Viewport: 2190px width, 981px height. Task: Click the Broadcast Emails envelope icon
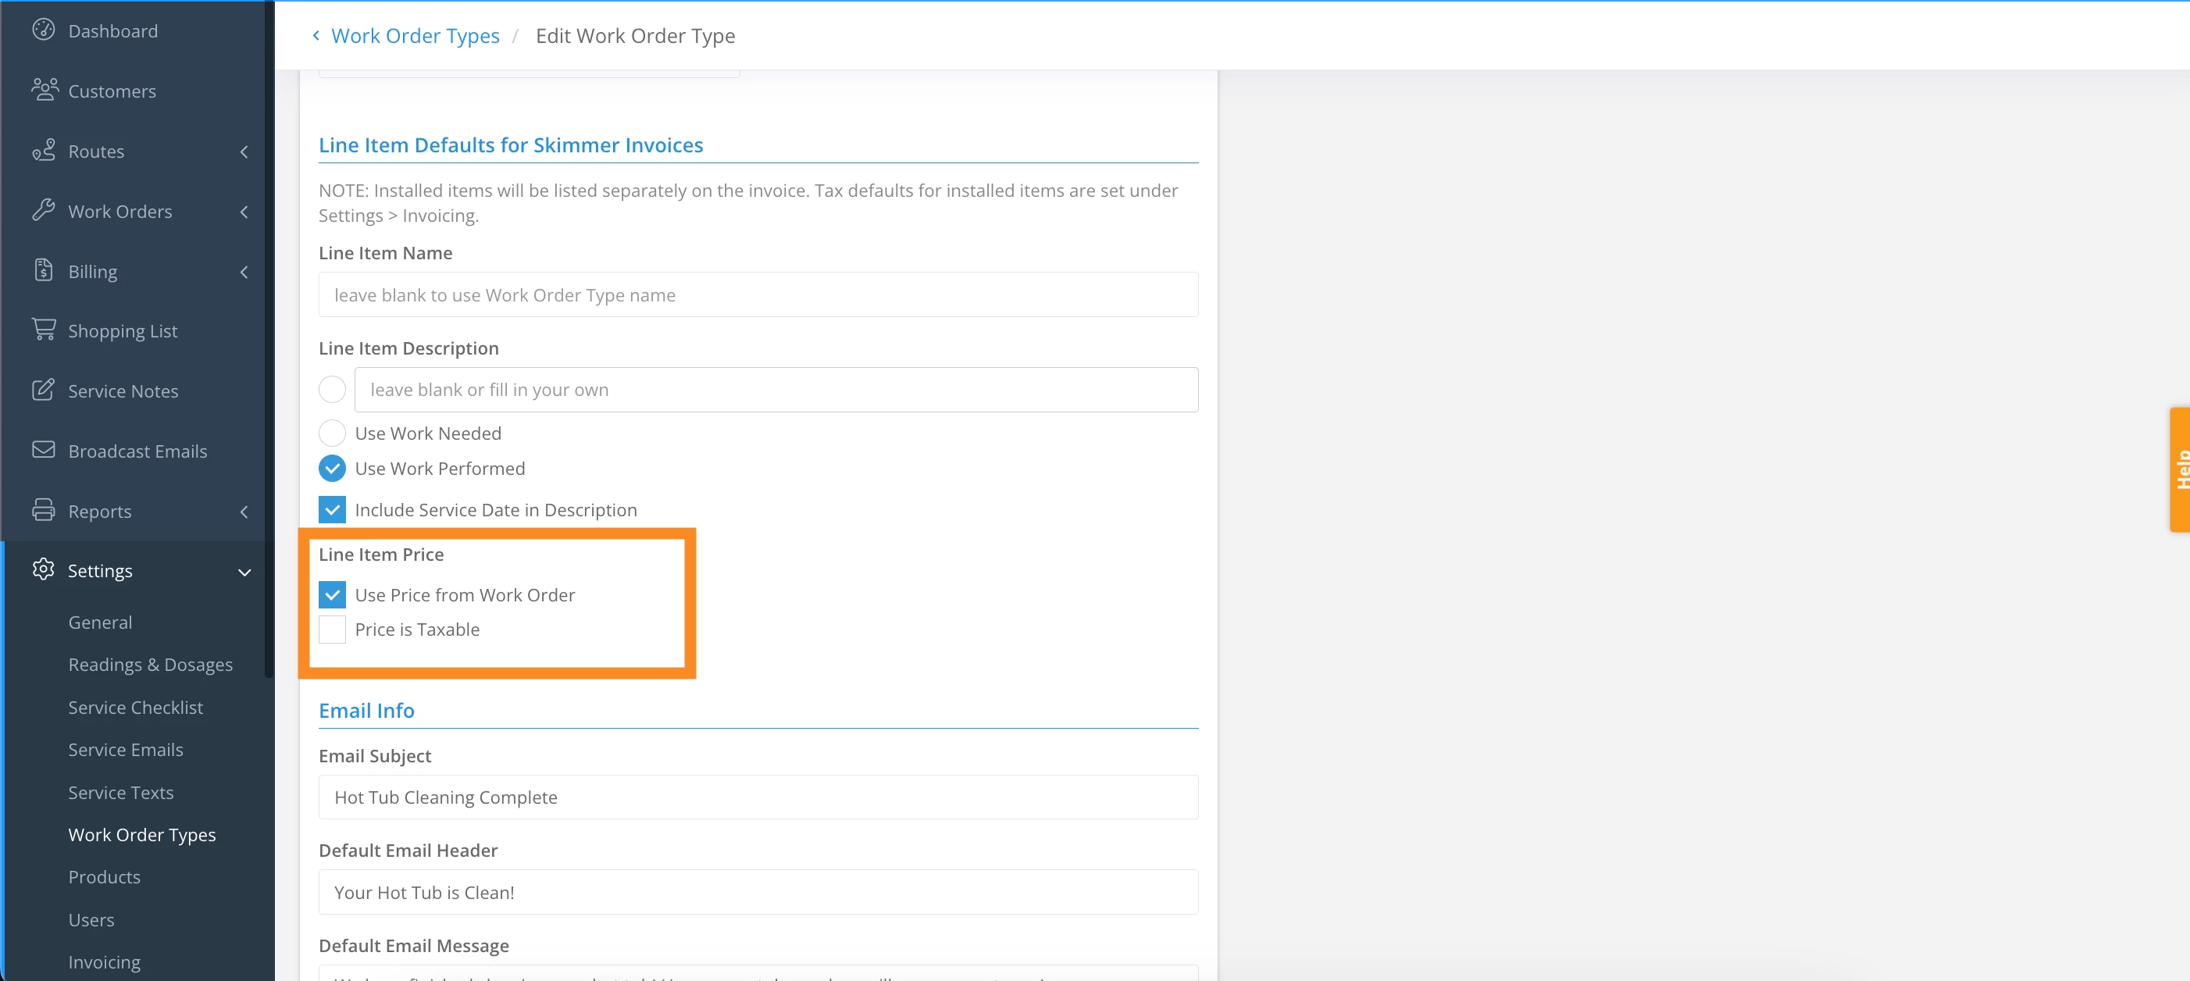point(44,450)
